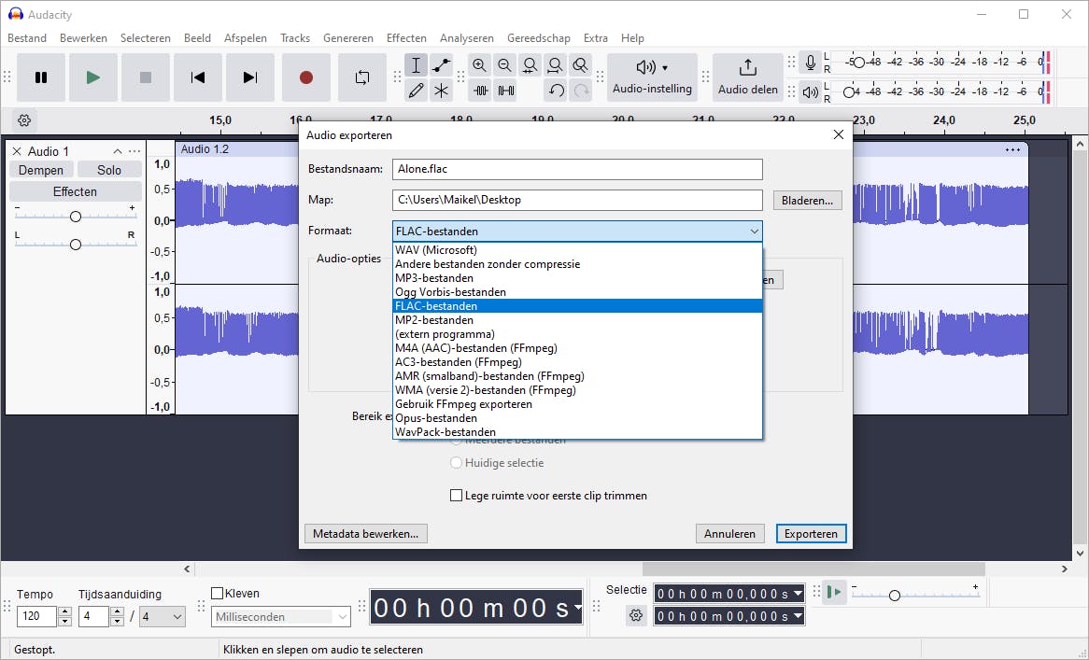Adjust the track pan L/R slider

76,245
